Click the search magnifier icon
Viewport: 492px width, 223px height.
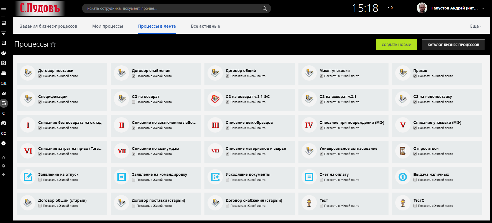[265, 9]
